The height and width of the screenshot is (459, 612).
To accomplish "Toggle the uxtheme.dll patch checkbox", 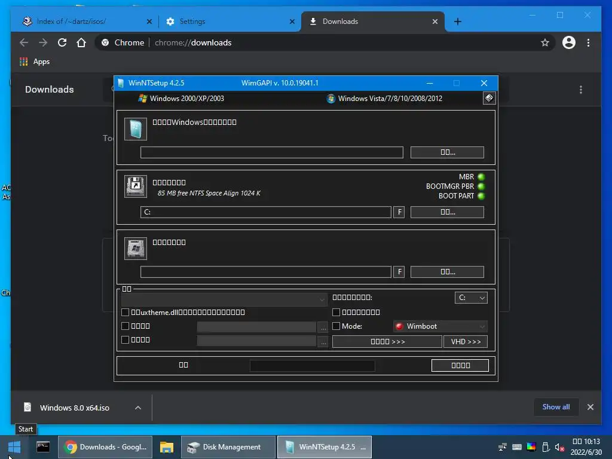I will (126, 312).
